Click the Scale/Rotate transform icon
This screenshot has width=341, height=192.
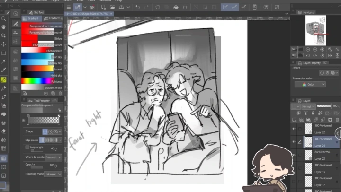click(185, 7)
